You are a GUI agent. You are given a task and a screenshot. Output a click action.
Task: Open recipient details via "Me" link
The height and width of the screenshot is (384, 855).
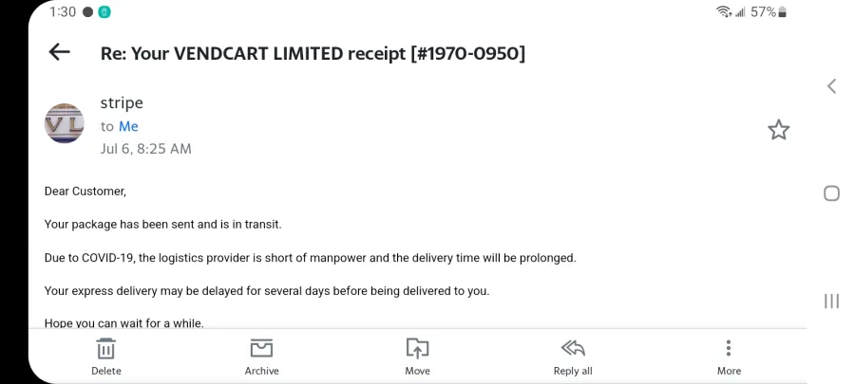point(128,126)
